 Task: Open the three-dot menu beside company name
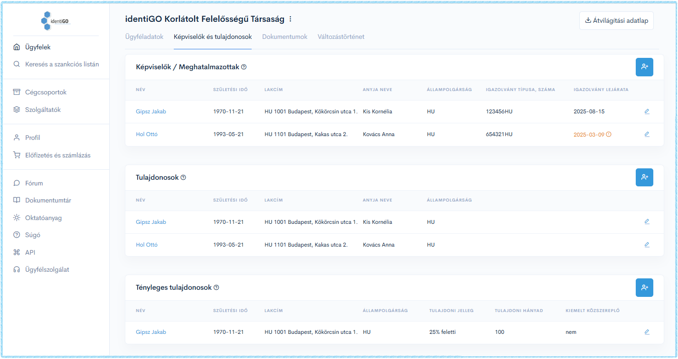coord(291,19)
